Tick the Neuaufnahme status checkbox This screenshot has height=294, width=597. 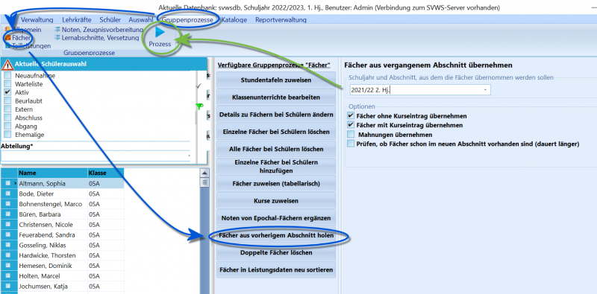pos(7,76)
